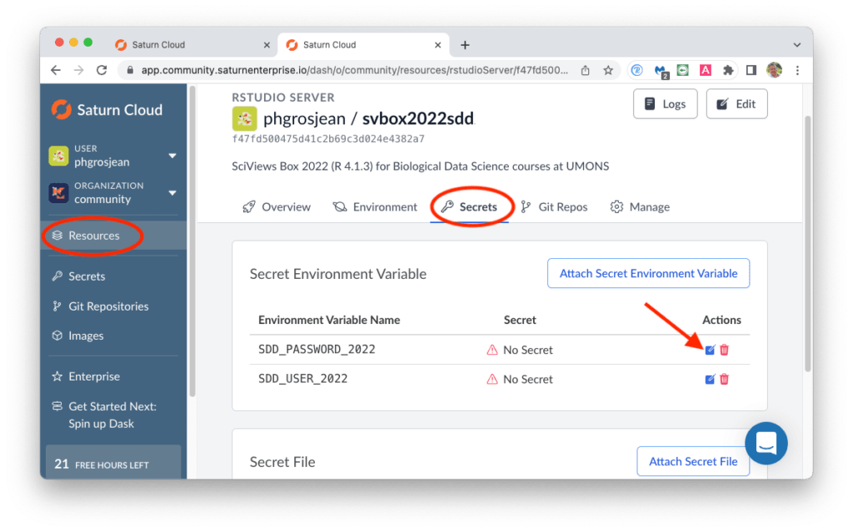The image size is (853, 532).
Task: Switch to the Environment tab
Action: 375,207
